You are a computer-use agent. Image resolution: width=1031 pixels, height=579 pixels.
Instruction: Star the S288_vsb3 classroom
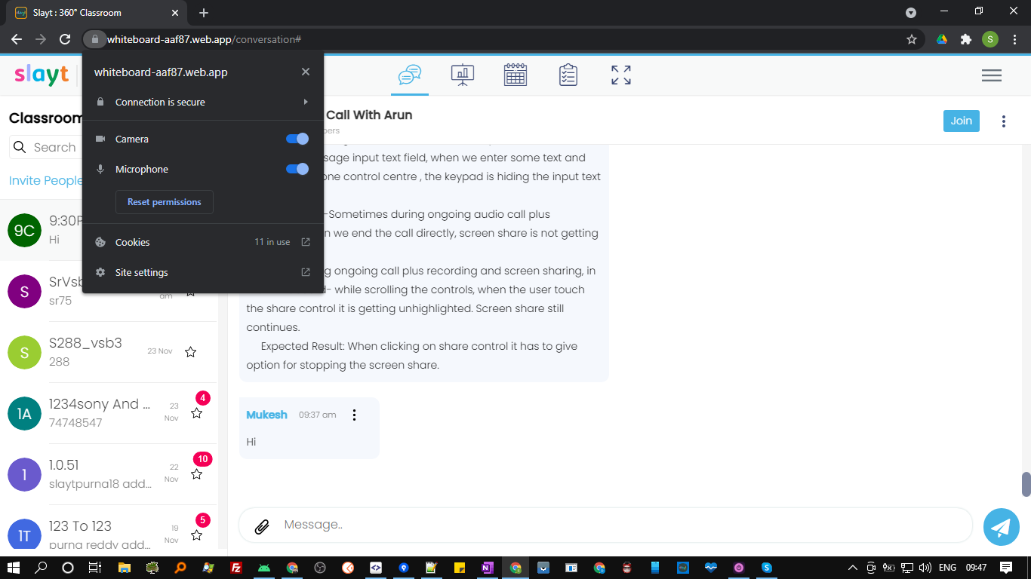tap(191, 352)
